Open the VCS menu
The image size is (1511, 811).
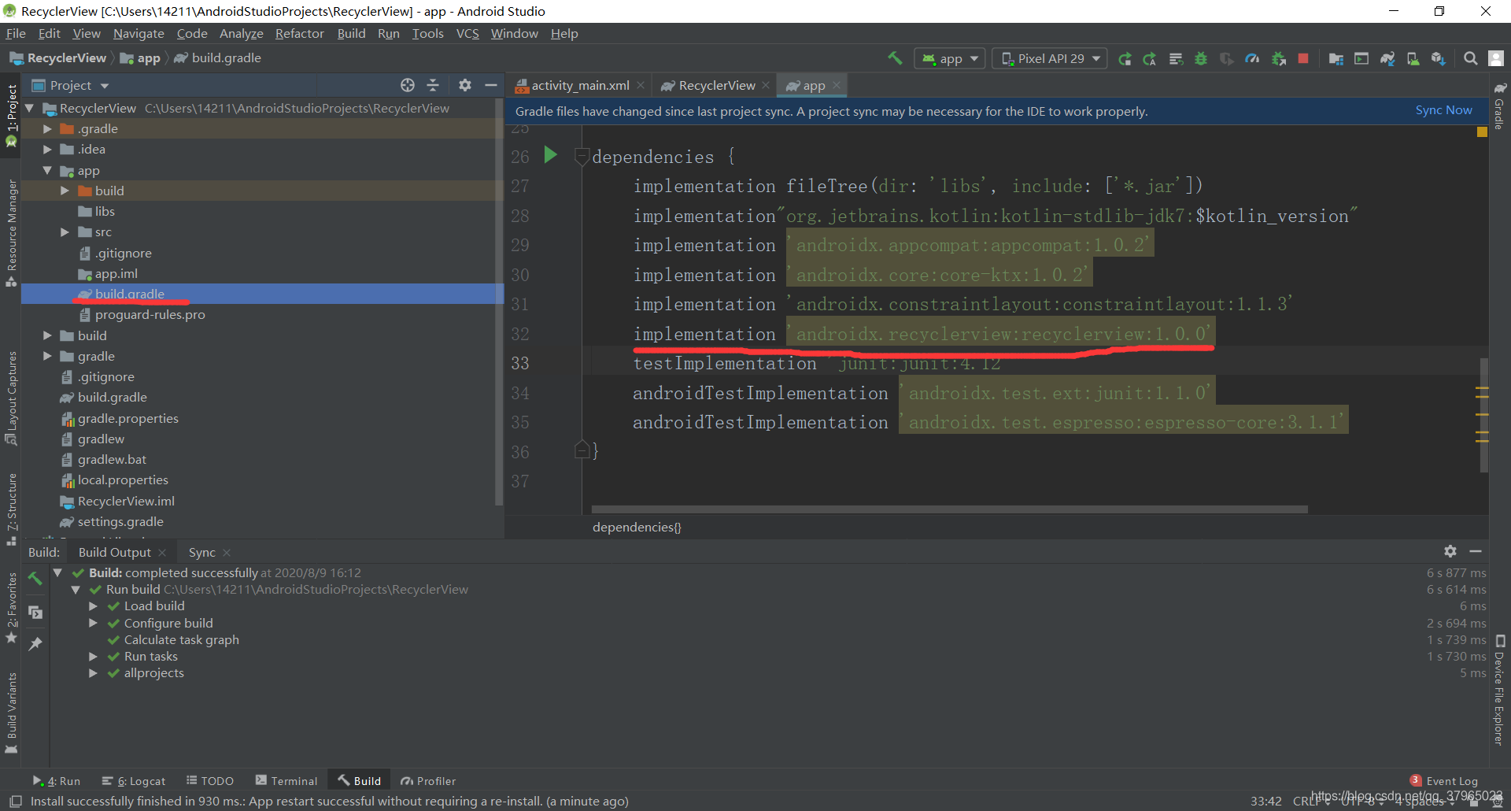point(467,33)
